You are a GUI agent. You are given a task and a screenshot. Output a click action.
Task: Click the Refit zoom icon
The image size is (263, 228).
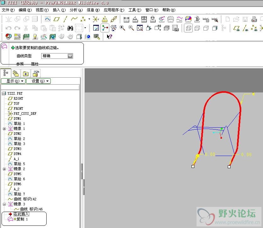(x=140, y=28)
